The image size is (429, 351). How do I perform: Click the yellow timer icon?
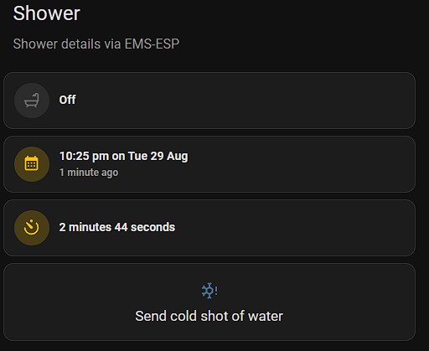click(32, 228)
